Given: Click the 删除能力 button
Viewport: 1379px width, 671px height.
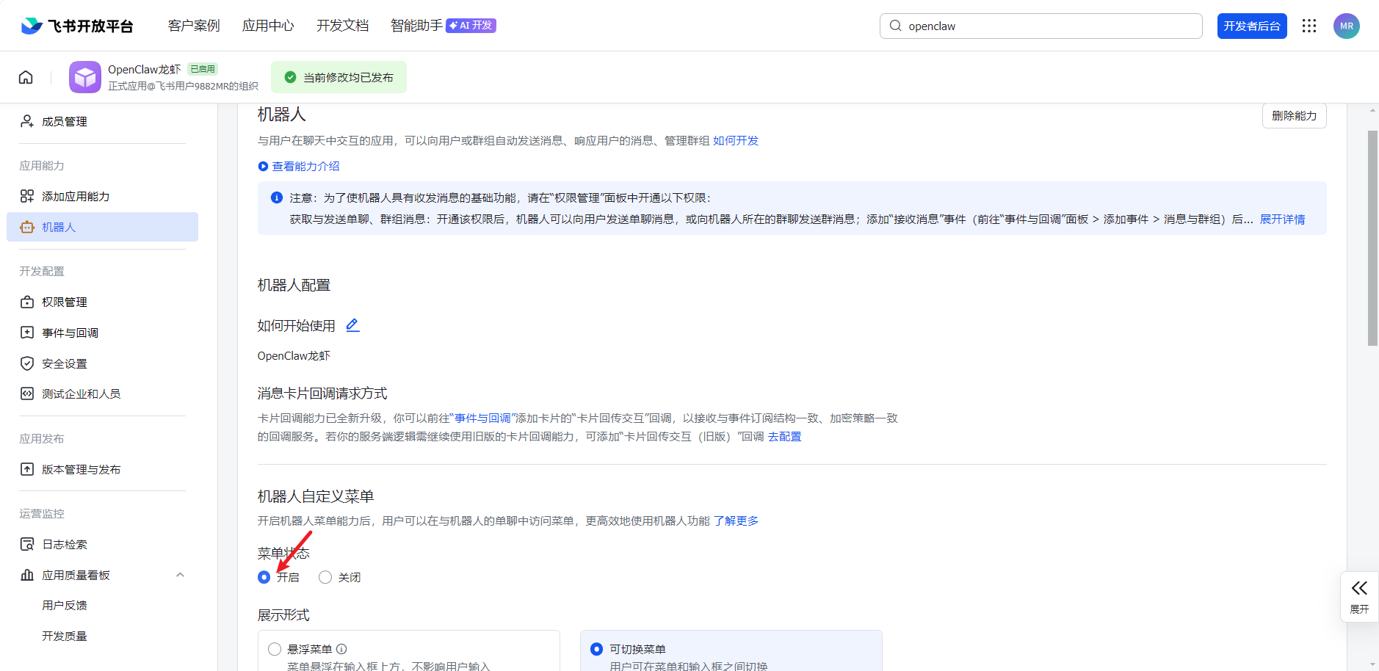Looking at the screenshot, I should click(x=1295, y=115).
